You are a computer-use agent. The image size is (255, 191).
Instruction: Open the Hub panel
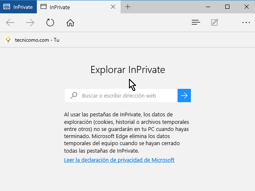196,23
